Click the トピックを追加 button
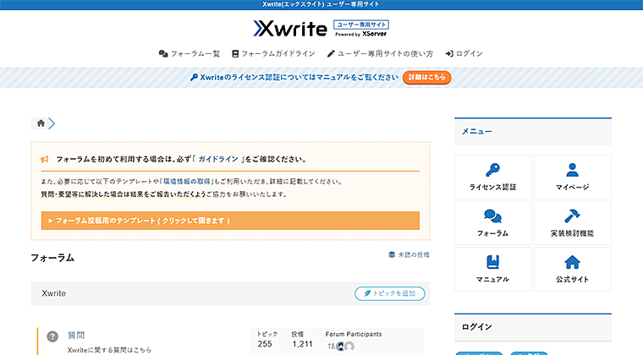The image size is (643, 355). click(x=390, y=293)
